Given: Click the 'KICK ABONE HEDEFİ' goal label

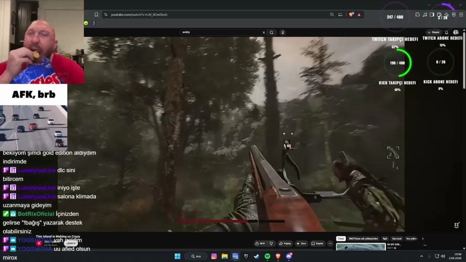Looking at the screenshot, I should tap(441, 82).
